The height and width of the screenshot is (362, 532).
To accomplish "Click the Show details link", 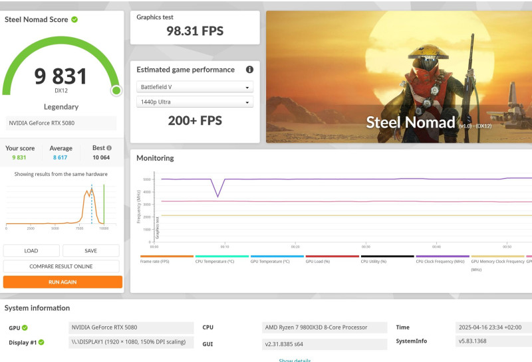I will [295, 360].
